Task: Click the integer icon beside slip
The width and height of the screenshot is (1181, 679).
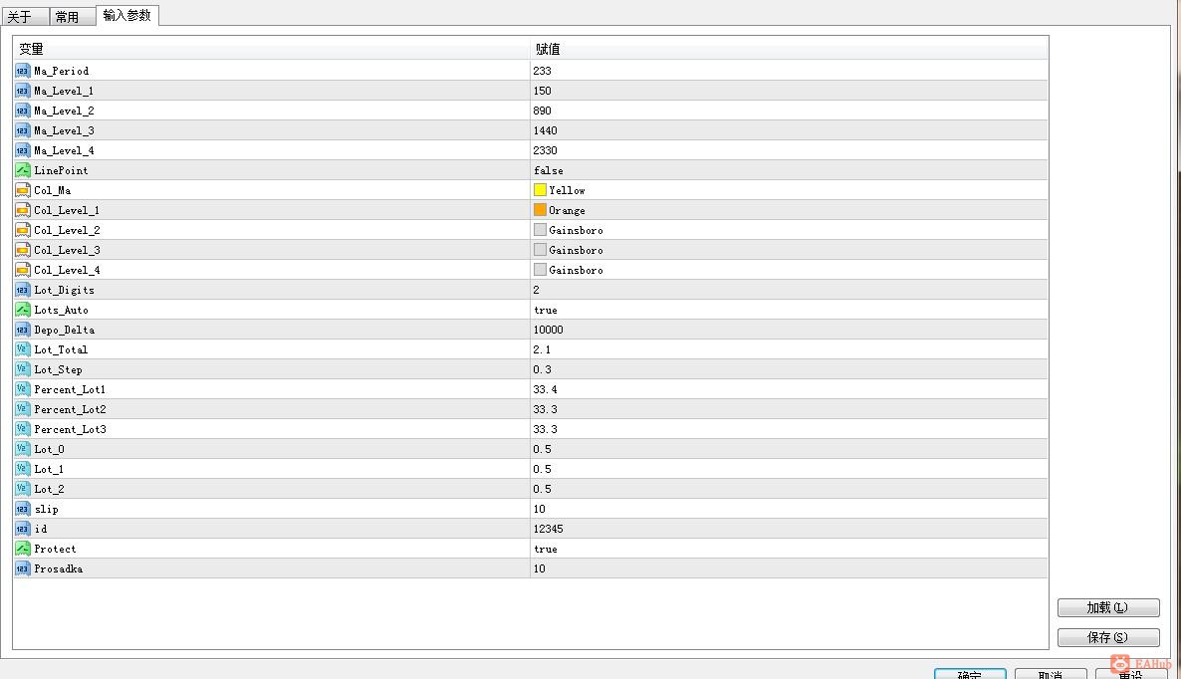Action: click(23, 509)
